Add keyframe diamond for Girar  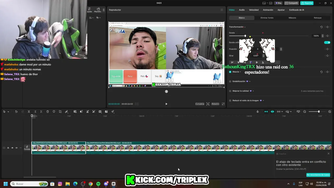pyautogui.click(x=327, y=56)
